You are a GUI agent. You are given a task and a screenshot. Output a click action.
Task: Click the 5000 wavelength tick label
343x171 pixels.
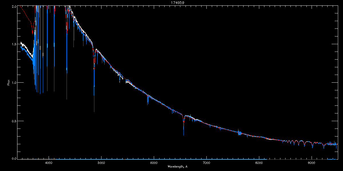pos(101,163)
